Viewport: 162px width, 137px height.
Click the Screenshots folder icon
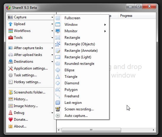click(11, 92)
